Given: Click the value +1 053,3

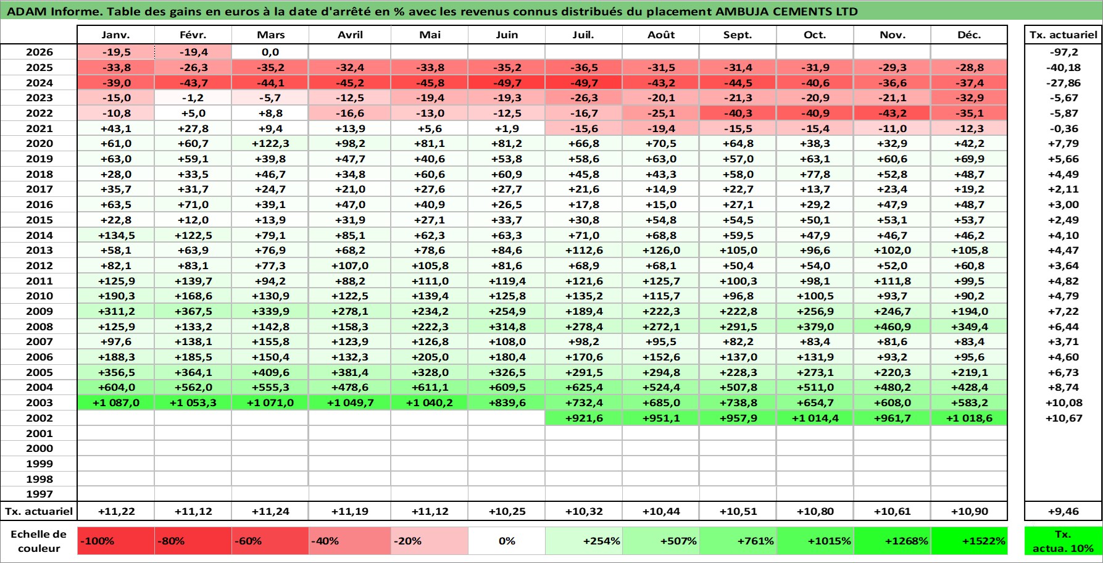Looking at the screenshot, I should [193, 402].
